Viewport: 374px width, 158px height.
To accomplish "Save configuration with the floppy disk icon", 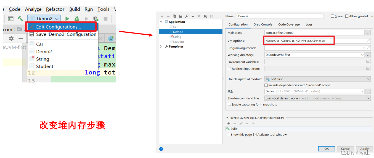I will point(181,16).
